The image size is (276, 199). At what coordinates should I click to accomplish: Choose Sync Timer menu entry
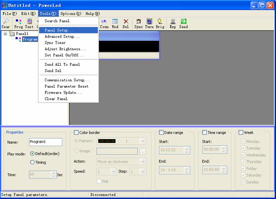(x=68, y=43)
